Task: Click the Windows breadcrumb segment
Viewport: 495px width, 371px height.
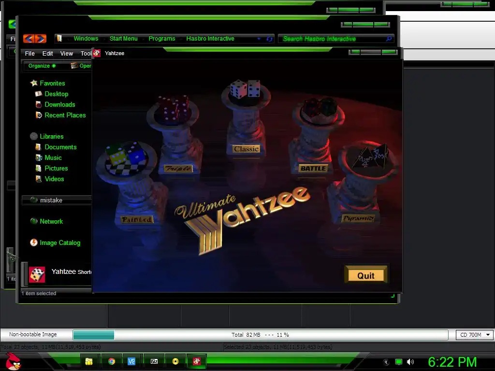Action: click(x=86, y=39)
